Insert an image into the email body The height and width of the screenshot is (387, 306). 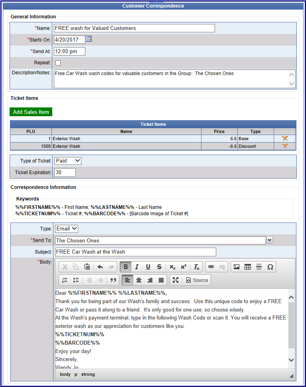point(237,267)
